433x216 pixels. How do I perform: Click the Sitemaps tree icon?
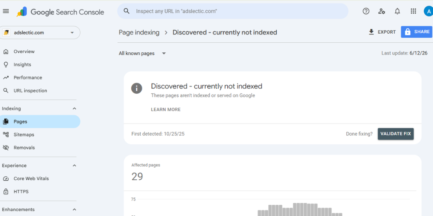pos(6,134)
